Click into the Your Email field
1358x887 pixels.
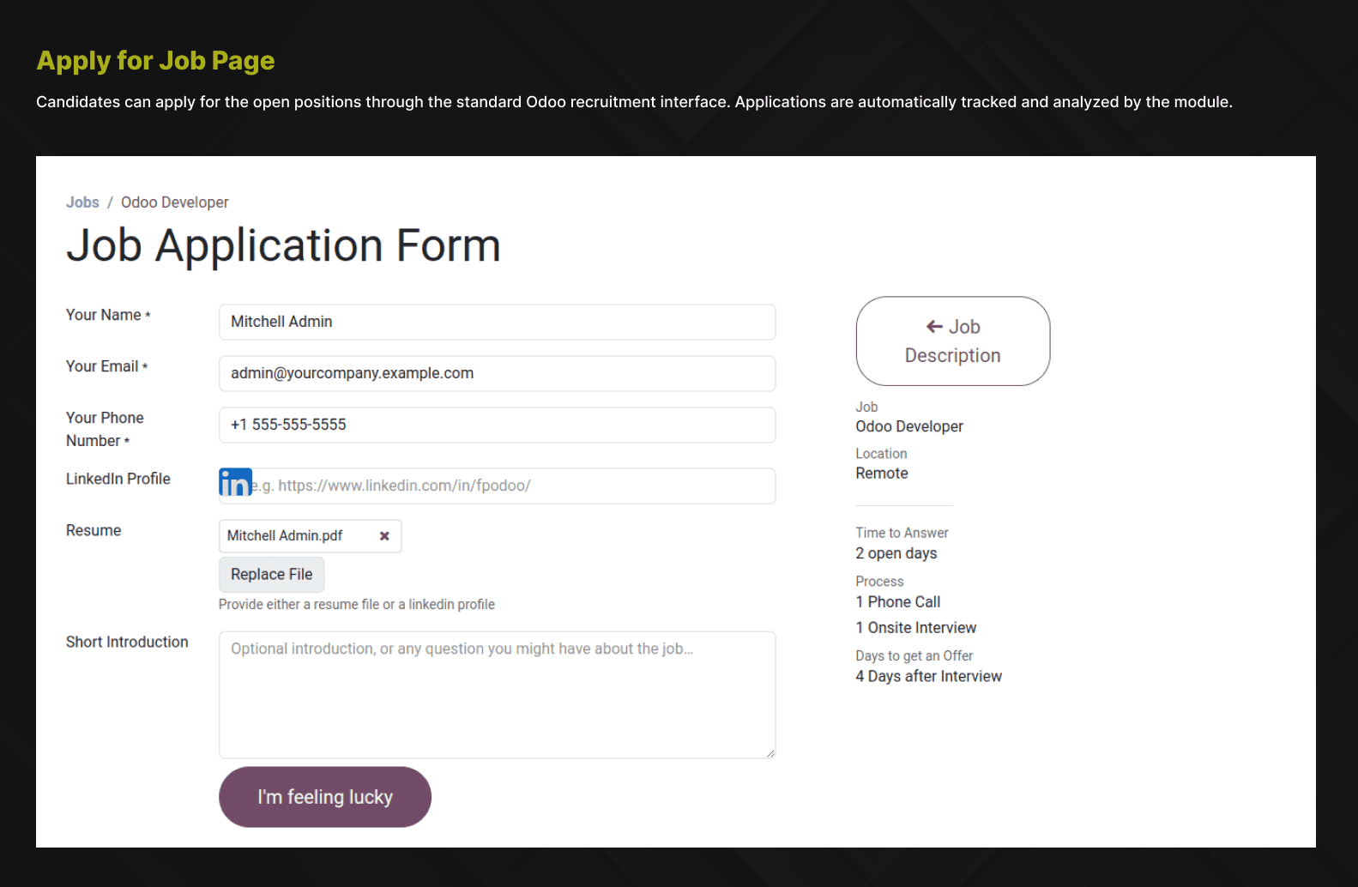pos(497,373)
